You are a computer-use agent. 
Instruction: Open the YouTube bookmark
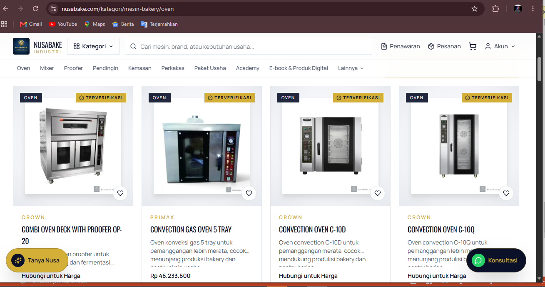[x=63, y=24]
